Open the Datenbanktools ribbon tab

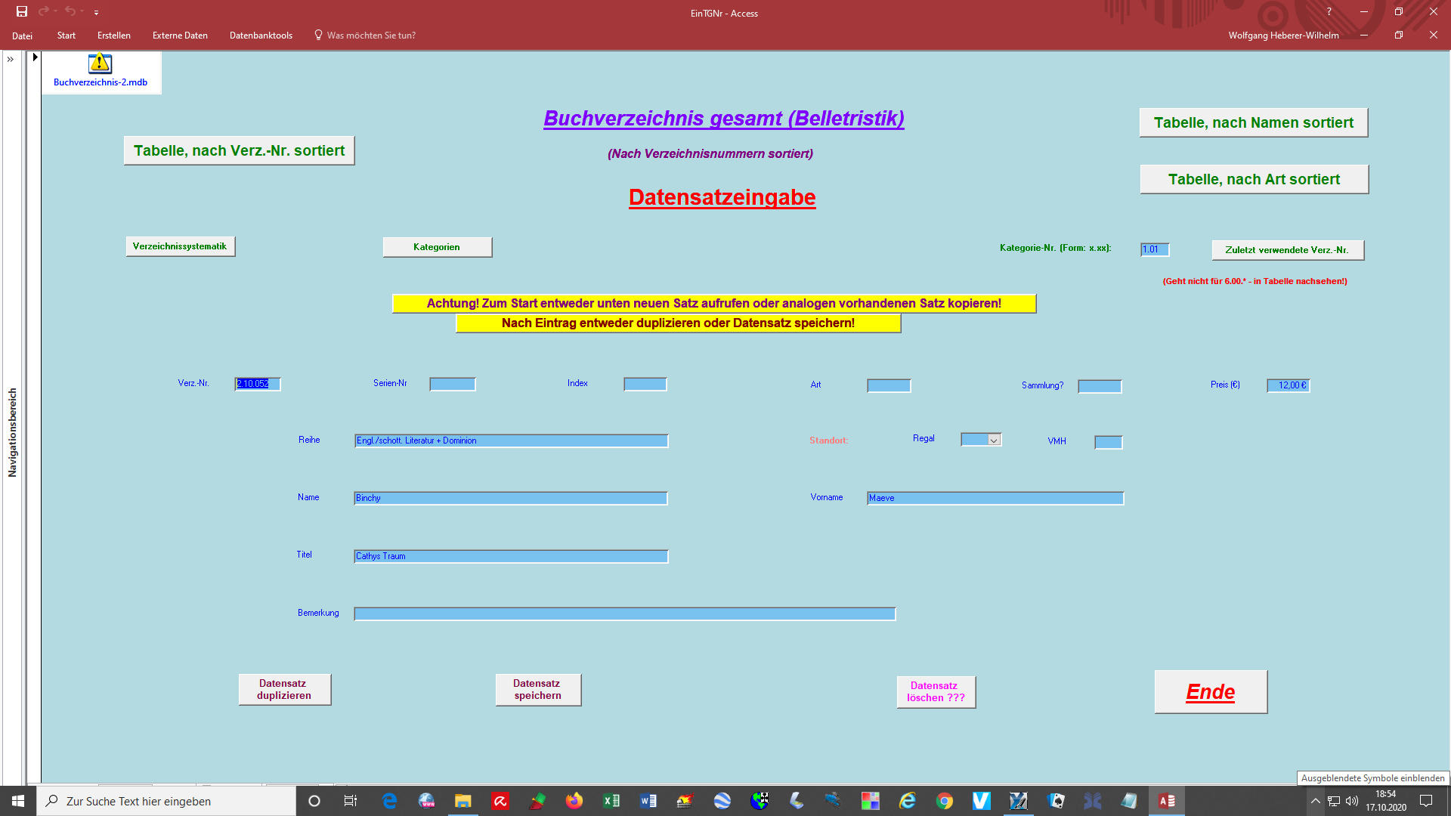tap(261, 36)
